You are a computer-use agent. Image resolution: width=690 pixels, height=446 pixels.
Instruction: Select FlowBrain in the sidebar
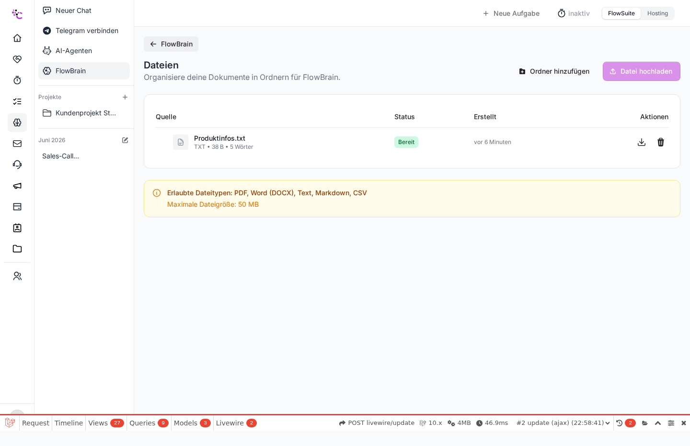point(84,71)
